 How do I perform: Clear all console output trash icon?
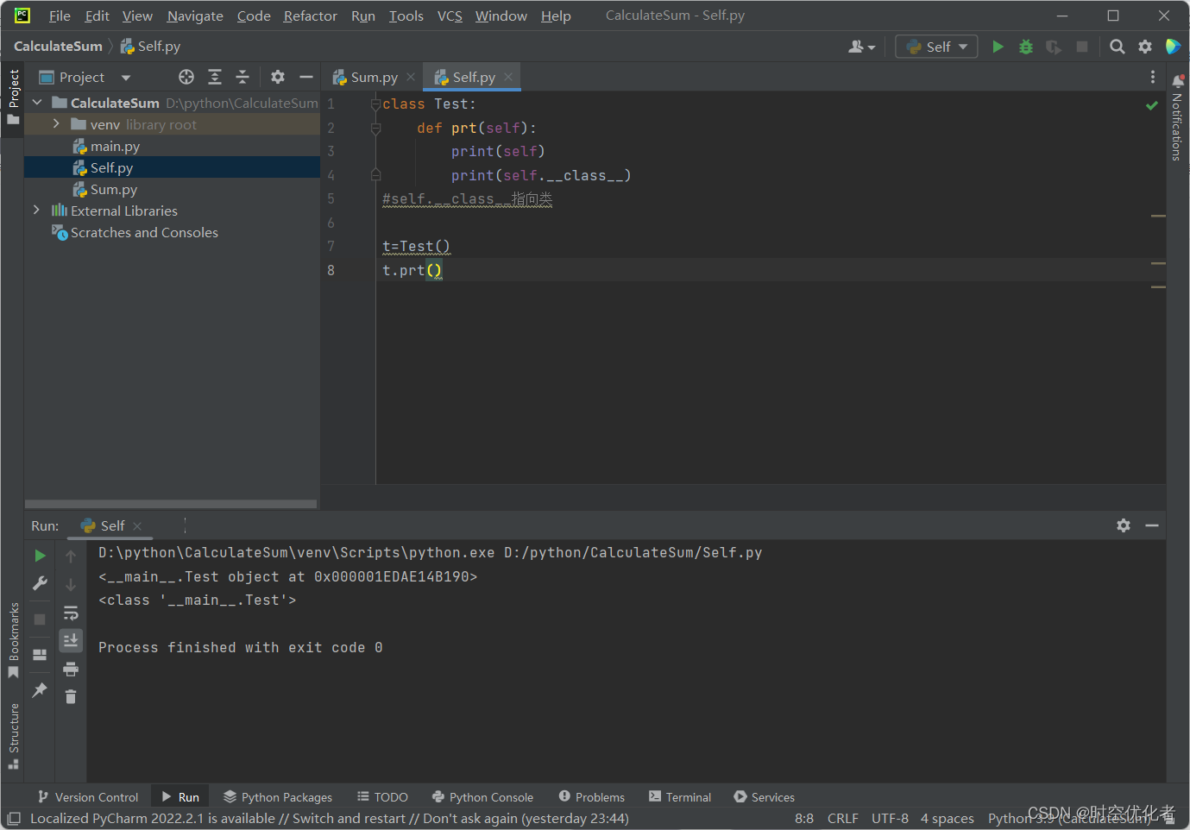pyautogui.click(x=71, y=696)
